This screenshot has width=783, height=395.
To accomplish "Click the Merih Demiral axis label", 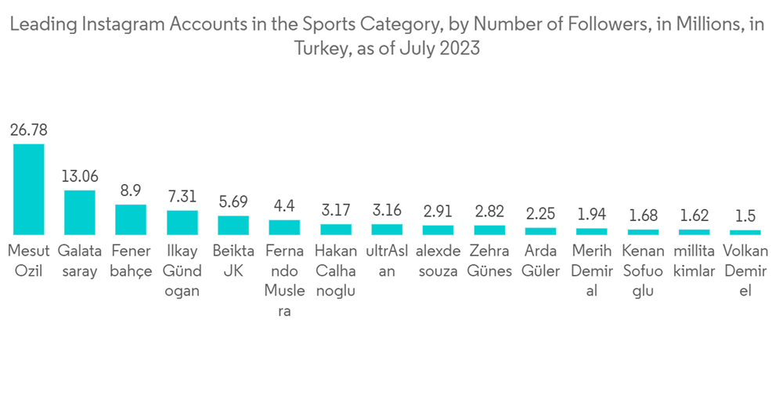I will (x=591, y=270).
